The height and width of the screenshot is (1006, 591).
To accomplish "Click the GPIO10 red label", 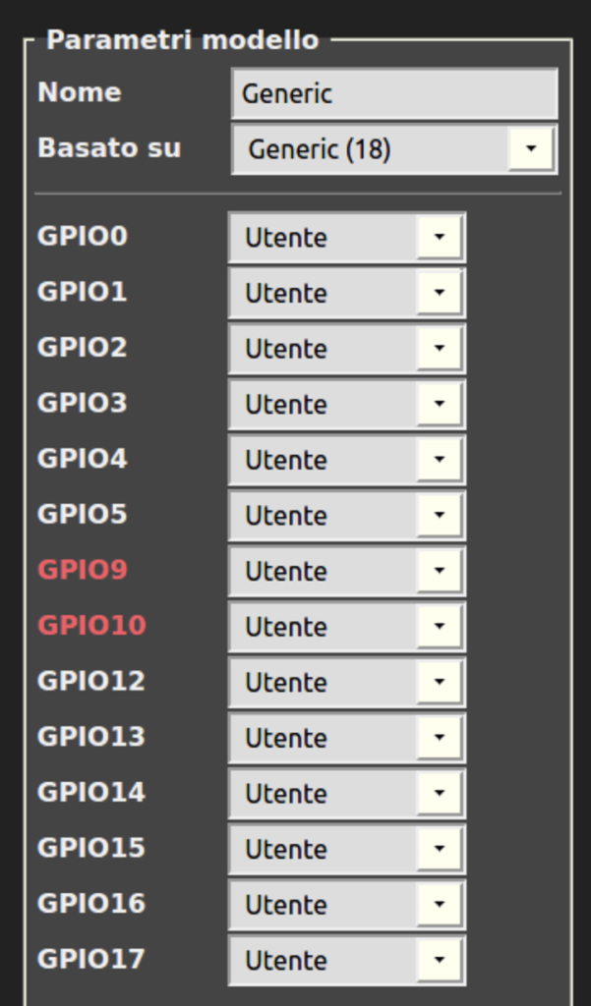I will tap(91, 625).
